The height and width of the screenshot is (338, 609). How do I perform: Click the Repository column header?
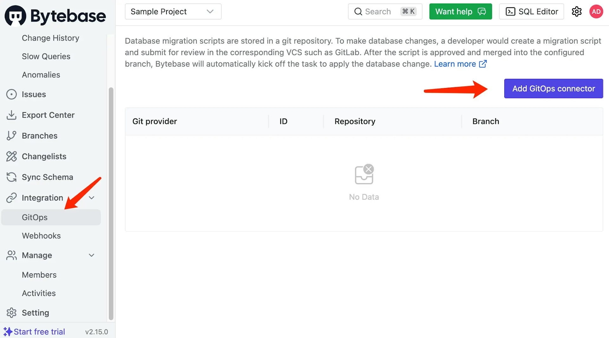pos(355,121)
